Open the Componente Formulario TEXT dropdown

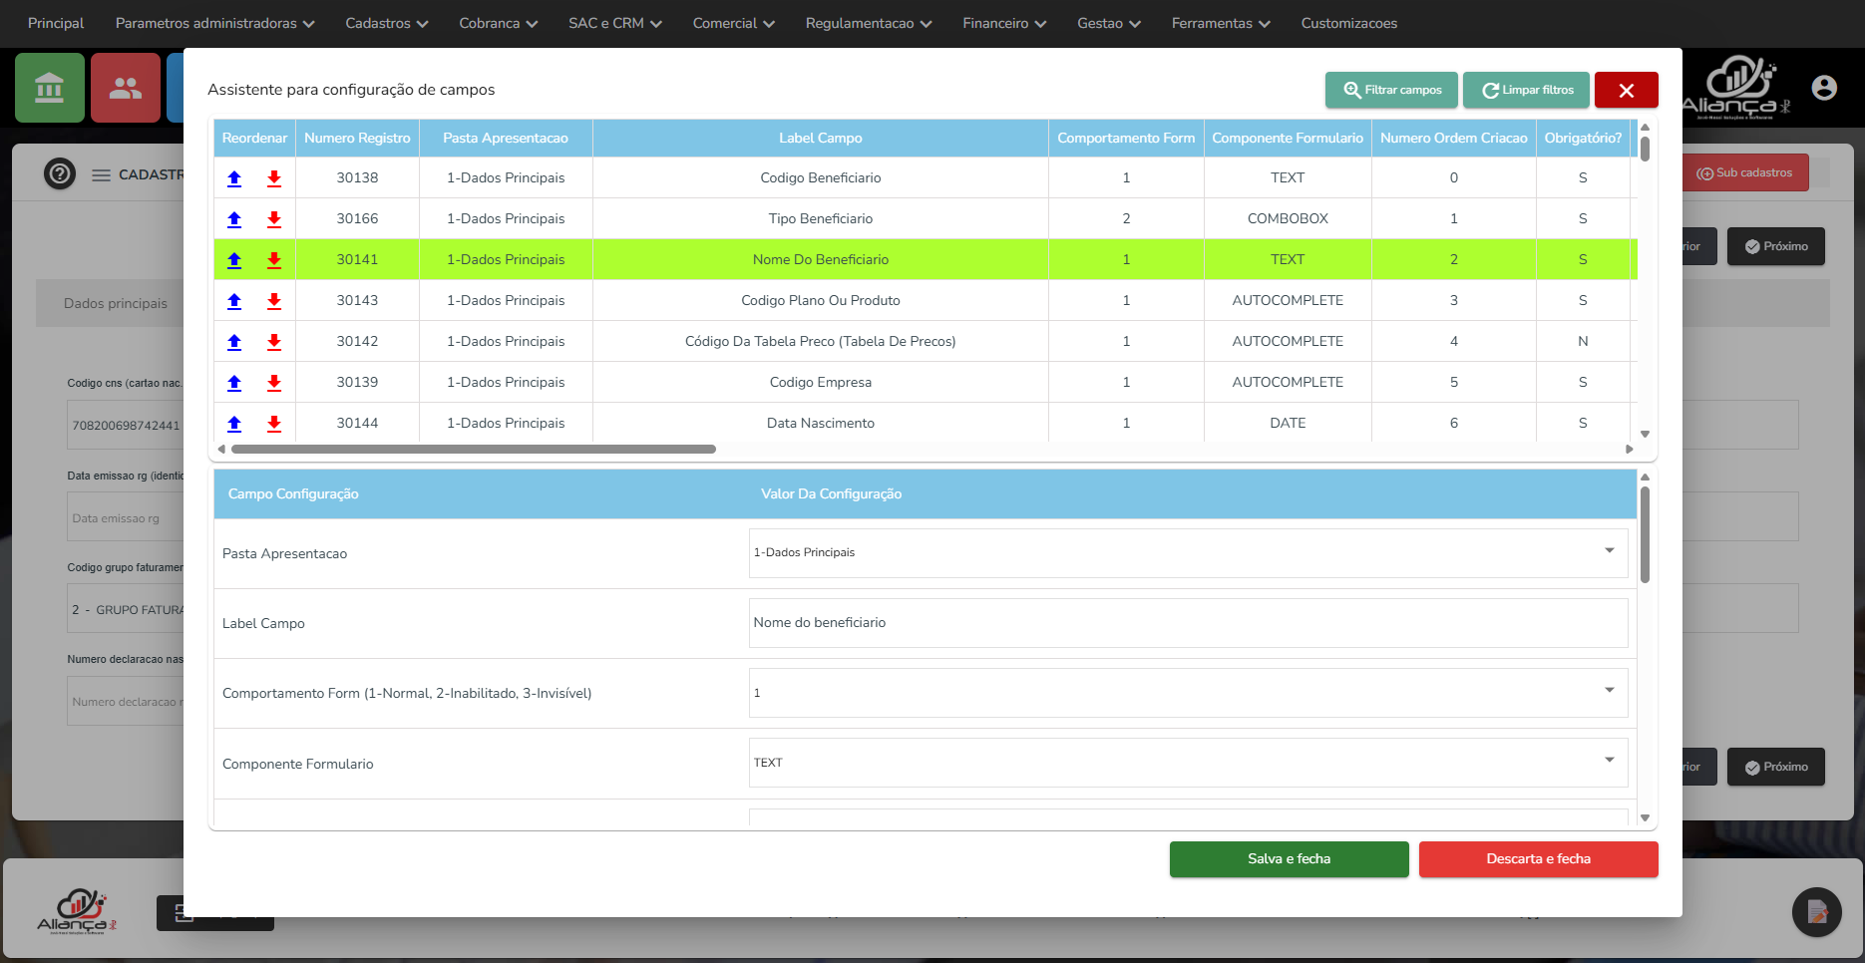pyautogui.click(x=1188, y=763)
